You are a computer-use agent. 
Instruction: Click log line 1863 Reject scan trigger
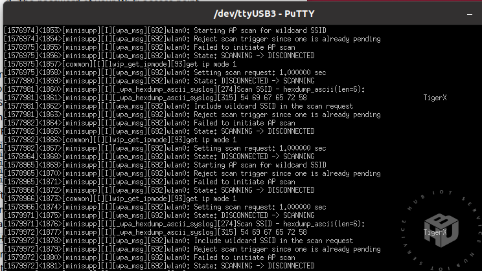(x=192, y=114)
